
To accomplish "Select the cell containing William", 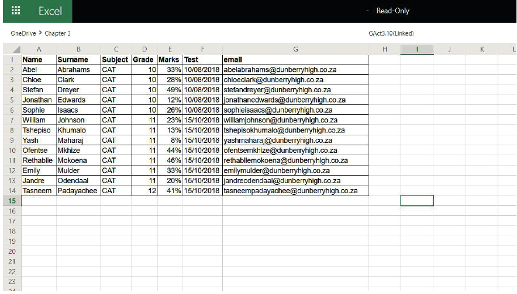I will [39, 120].
